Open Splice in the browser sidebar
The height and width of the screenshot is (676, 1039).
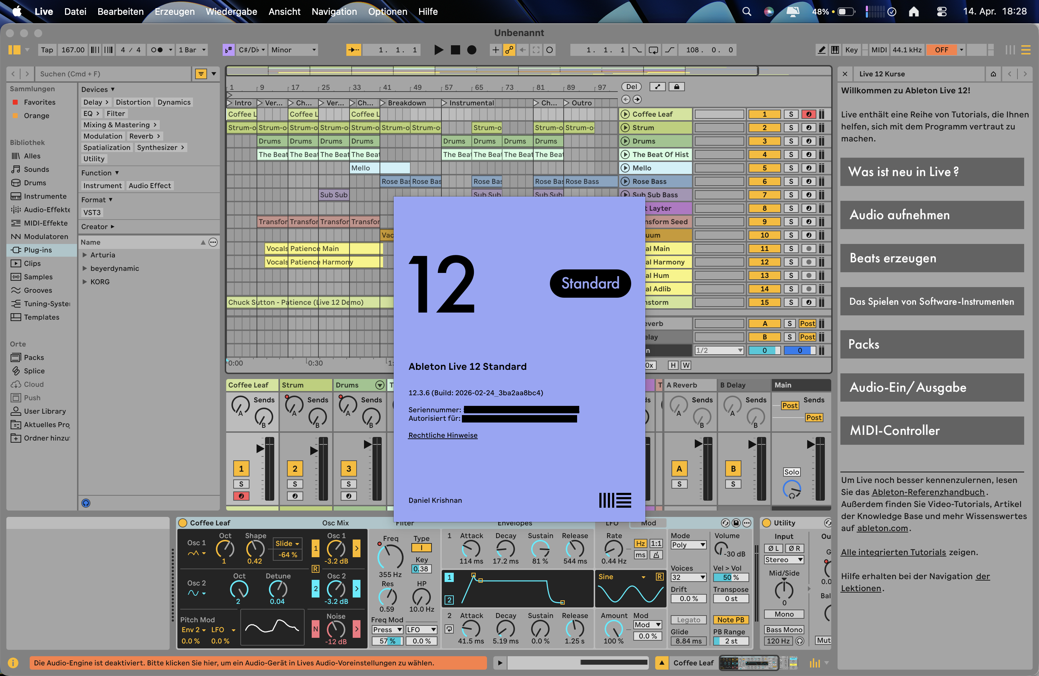34,371
